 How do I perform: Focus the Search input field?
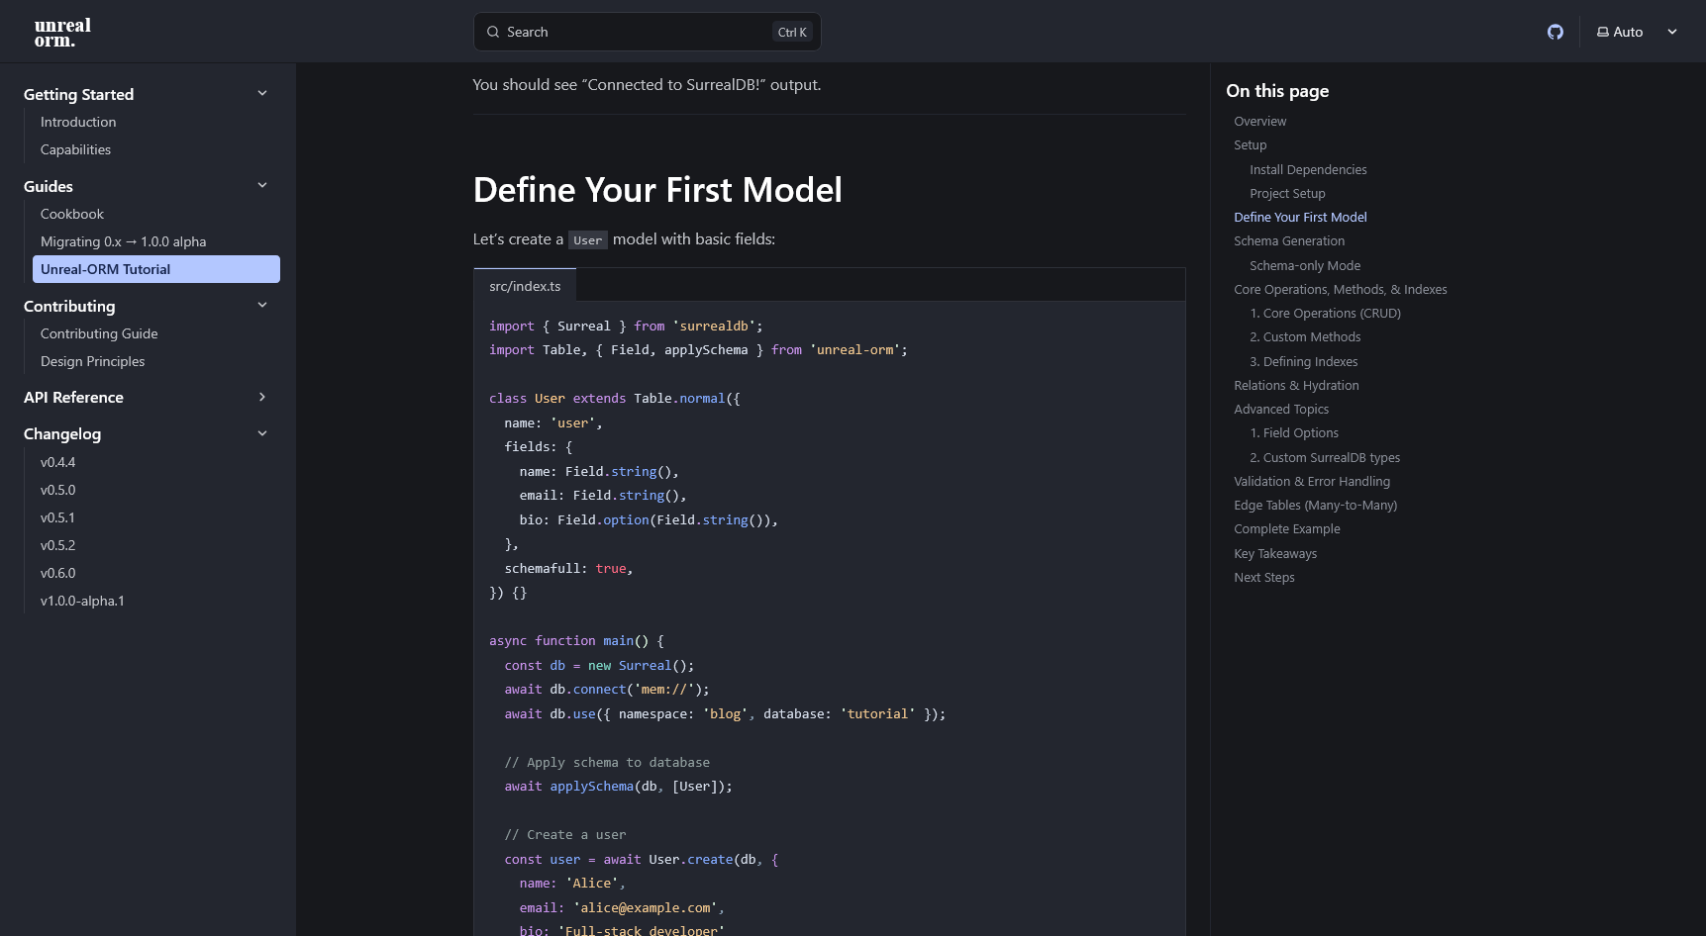(x=634, y=32)
